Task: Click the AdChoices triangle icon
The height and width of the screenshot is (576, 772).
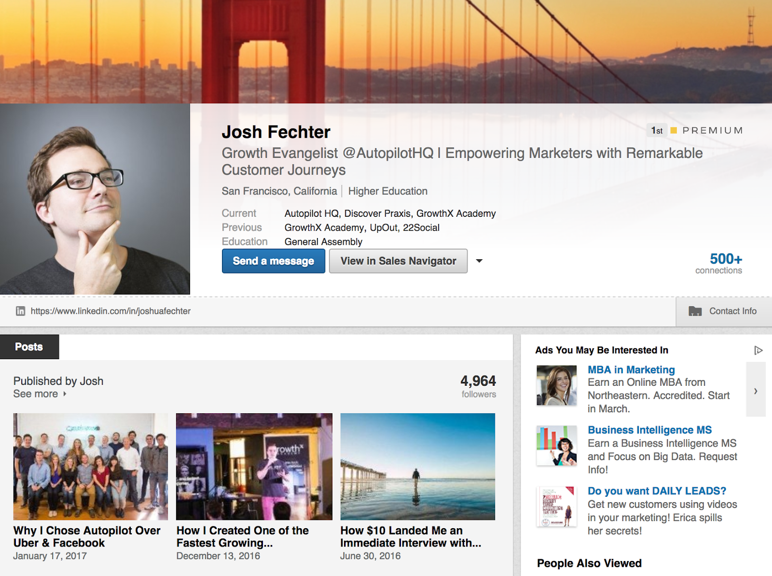Action: tap(758, 350)
